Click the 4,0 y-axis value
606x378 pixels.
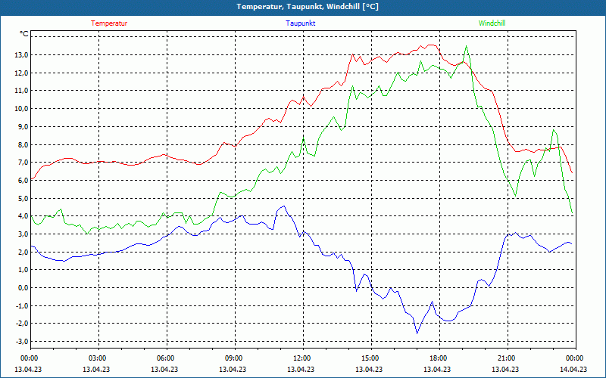point(23,216)
